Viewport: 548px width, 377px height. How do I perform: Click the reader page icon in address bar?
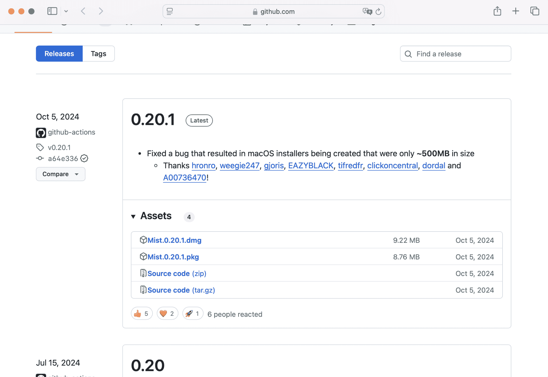[170, 12]
